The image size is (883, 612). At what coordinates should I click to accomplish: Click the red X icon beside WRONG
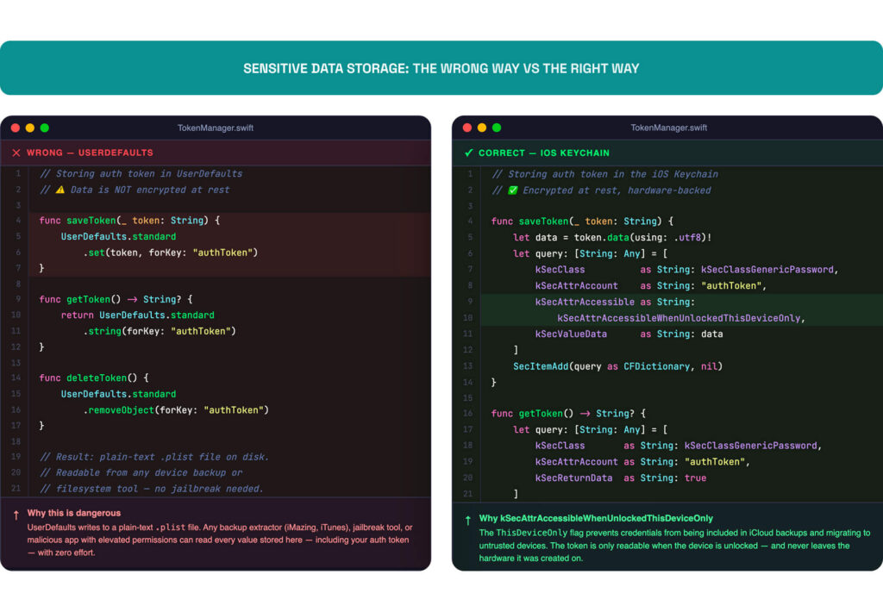(x=16, y=153)
